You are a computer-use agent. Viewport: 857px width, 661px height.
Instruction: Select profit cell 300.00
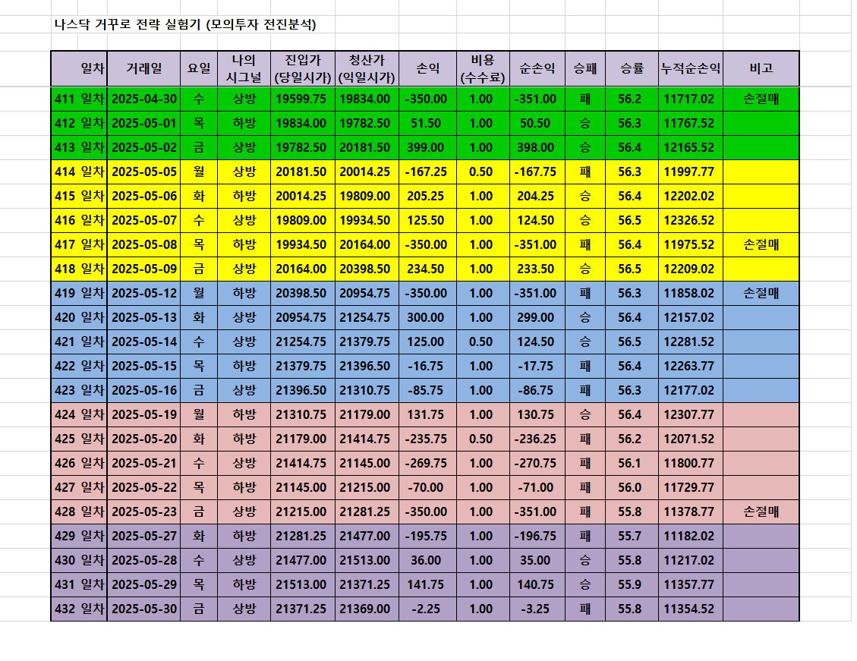pyautogui.click(x=427, y=317)
